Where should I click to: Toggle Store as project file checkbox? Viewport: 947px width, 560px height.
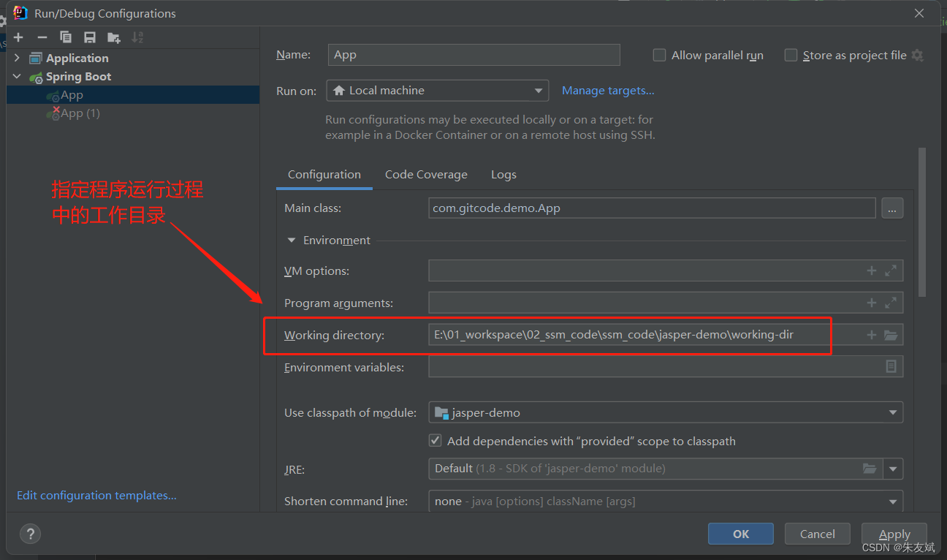coord(791,55)
